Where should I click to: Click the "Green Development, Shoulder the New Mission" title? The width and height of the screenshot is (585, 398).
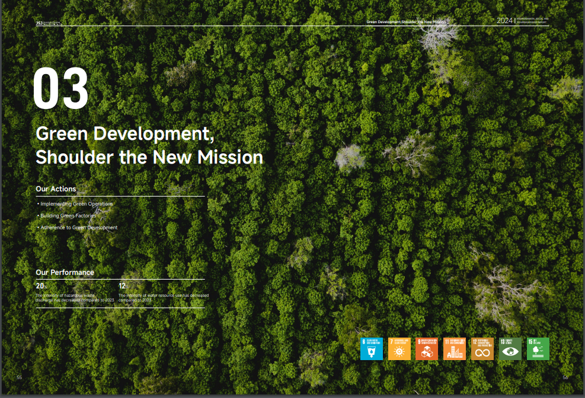coord(149,146)
